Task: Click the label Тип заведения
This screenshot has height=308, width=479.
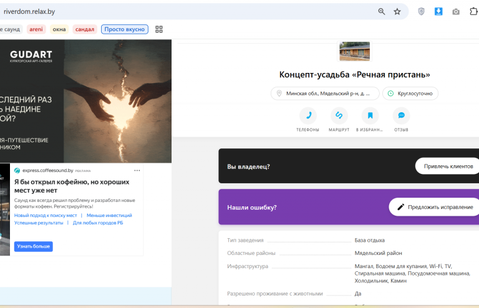Action: coord(245,240)
